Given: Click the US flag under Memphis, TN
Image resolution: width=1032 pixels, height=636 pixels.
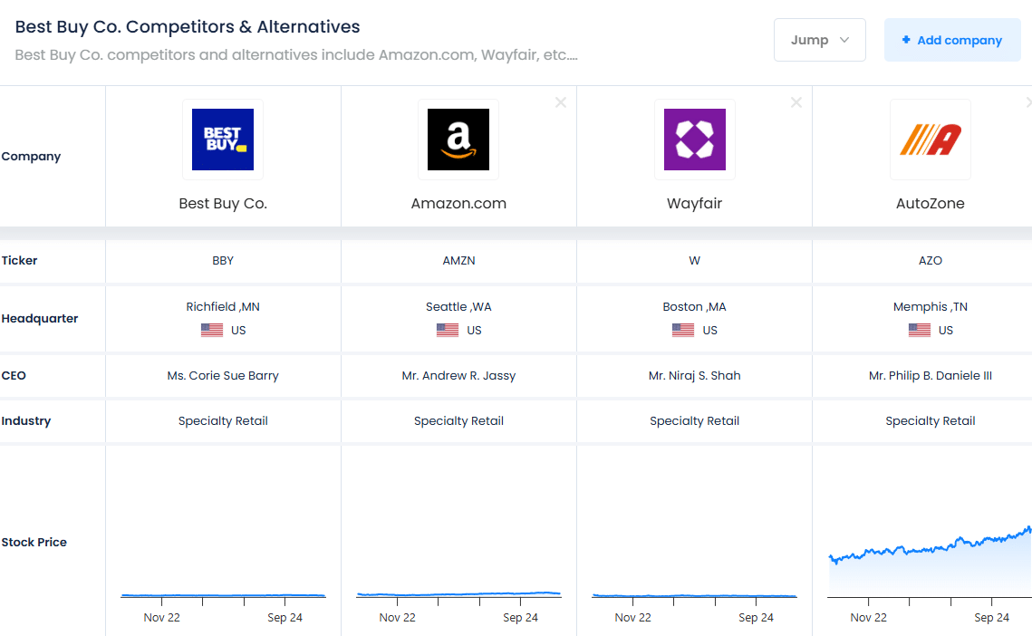Looking at the screenshot, I should pyautogui.click(x=920, y=330).
